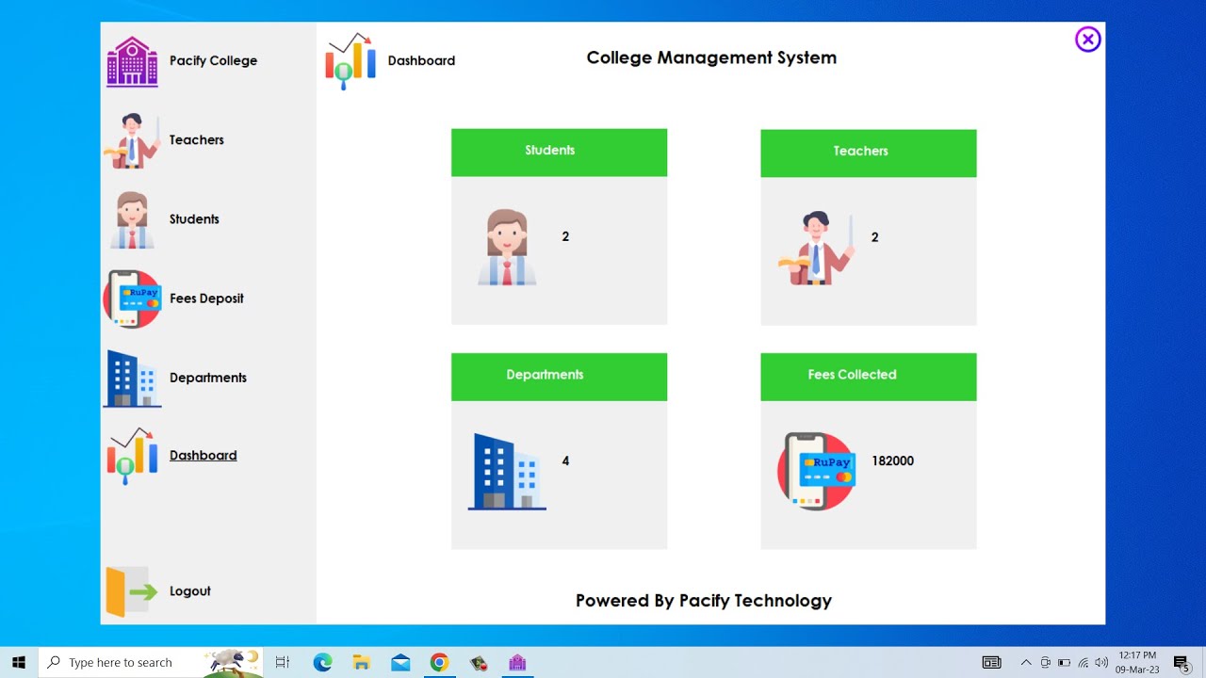Open Task View on the taskbar
Image resolution: width=1206 pixels, height=678 pixels.
pyautogui.click(x=283, y=662)
